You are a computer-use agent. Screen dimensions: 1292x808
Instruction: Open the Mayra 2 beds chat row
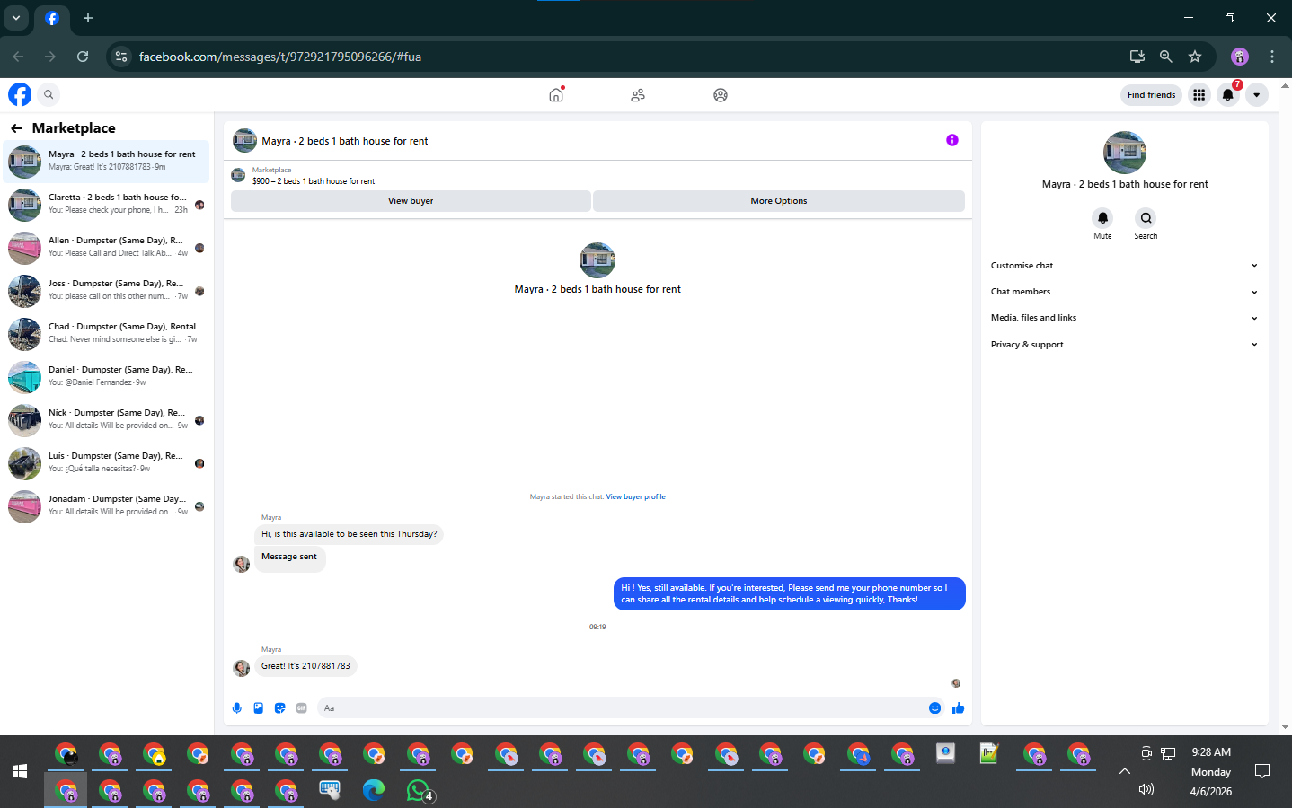(107, 162)
